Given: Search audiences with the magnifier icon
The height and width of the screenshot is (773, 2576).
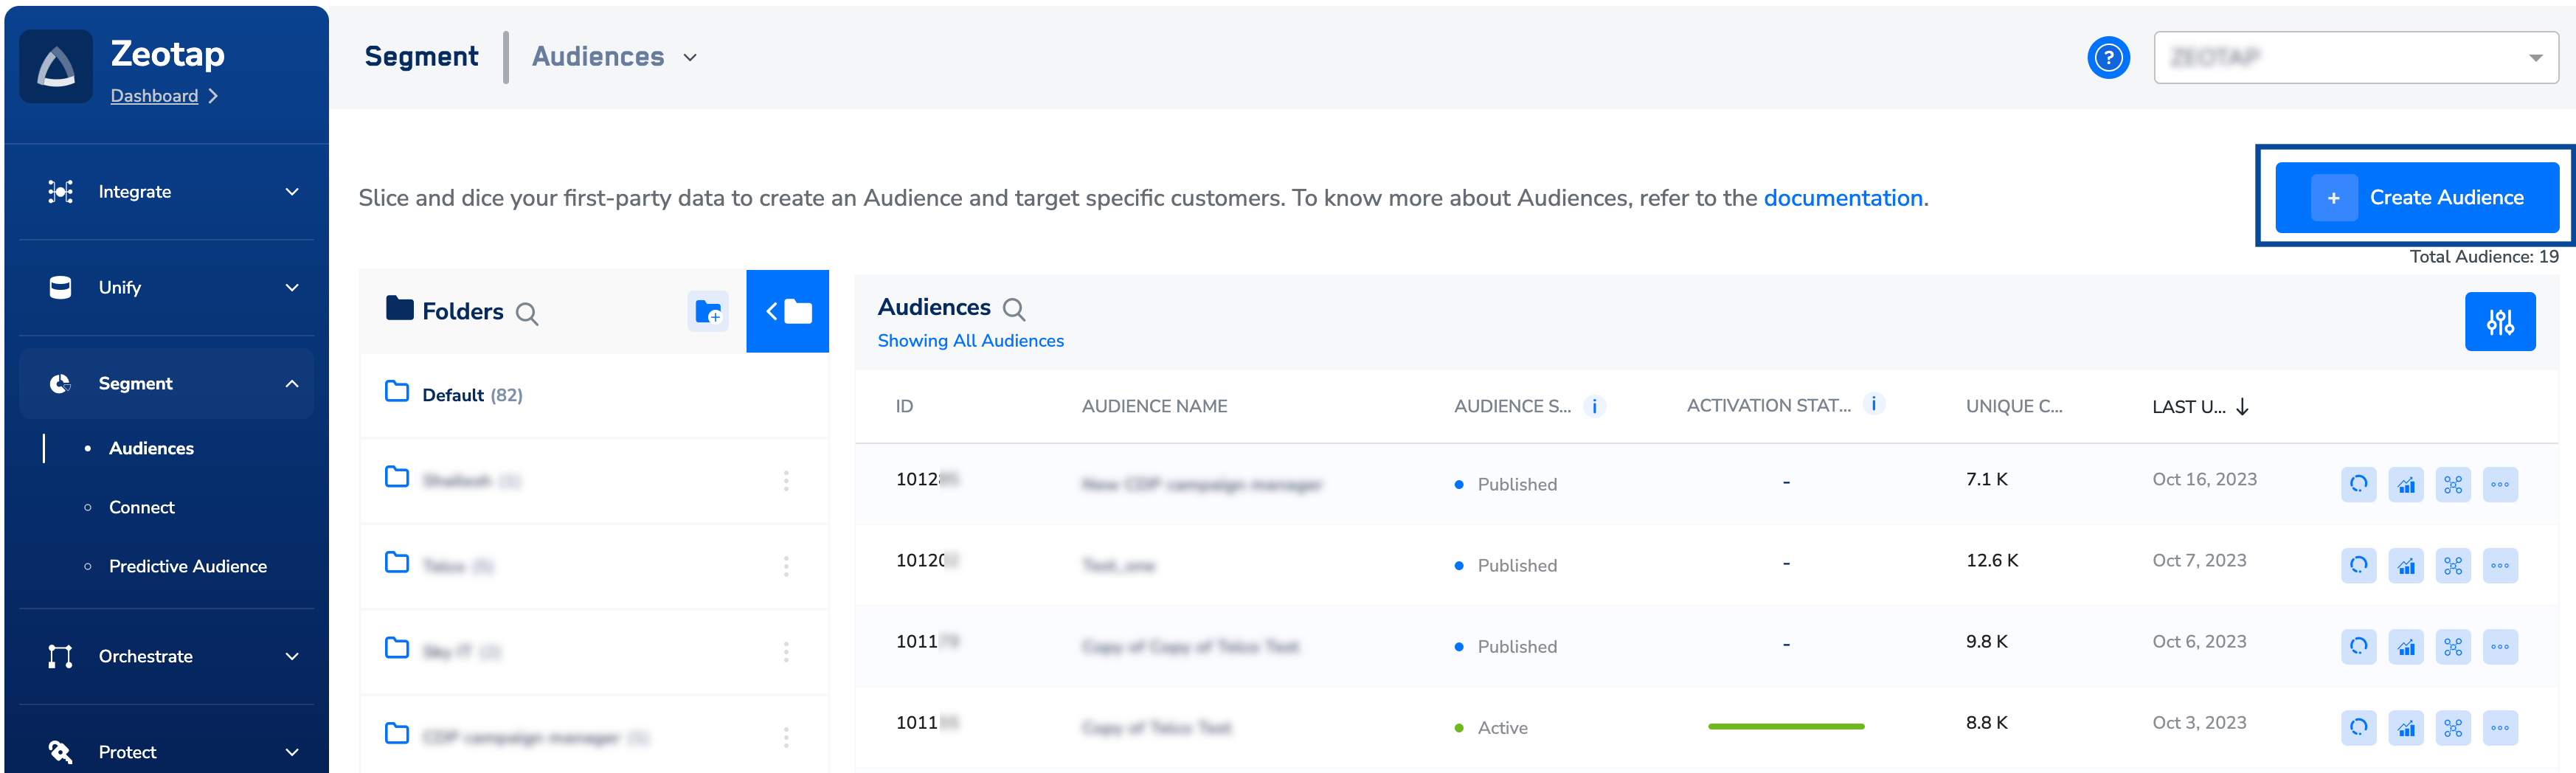Looking at the screenshot, I should pyautogui.click(x=1014, y=309).
